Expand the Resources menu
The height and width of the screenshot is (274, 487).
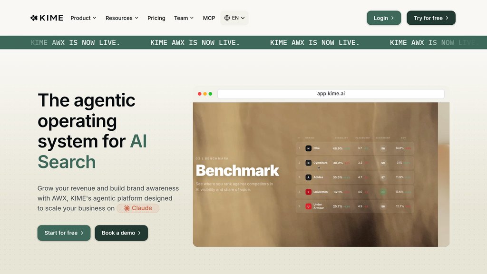(x=122, y=18)
